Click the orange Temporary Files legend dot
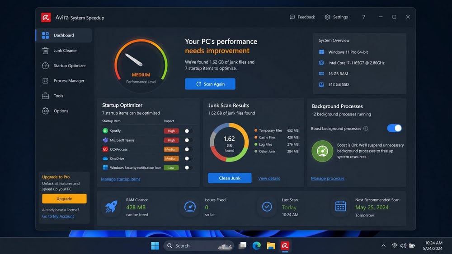This screenshot has height=254, width=452. point(256,130)
